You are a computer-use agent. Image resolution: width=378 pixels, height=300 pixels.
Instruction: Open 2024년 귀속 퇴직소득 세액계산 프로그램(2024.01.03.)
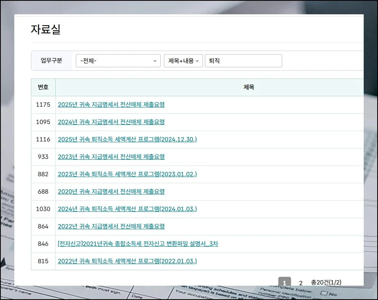(127, 209)
